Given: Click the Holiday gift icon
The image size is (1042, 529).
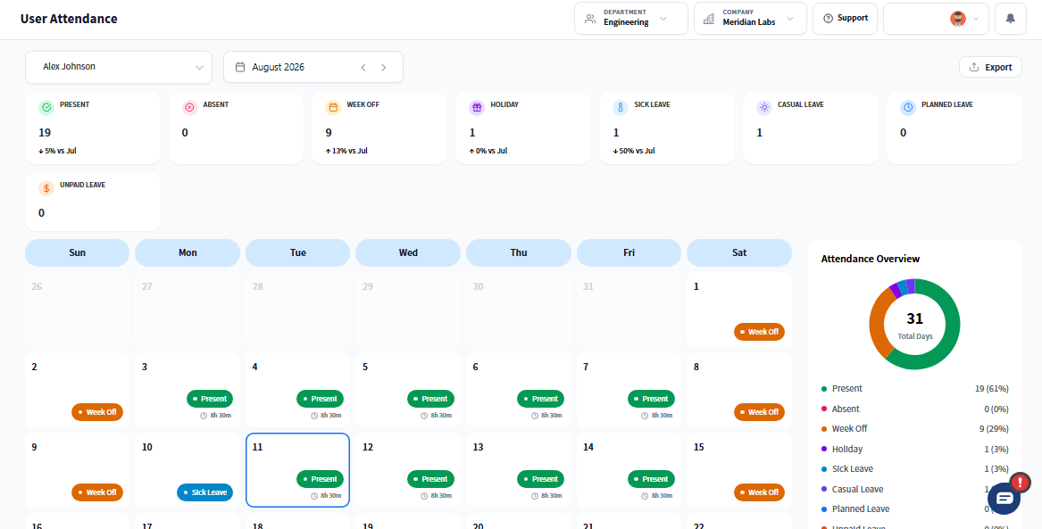Looking at the screenshot, I should tap(477, 108).
